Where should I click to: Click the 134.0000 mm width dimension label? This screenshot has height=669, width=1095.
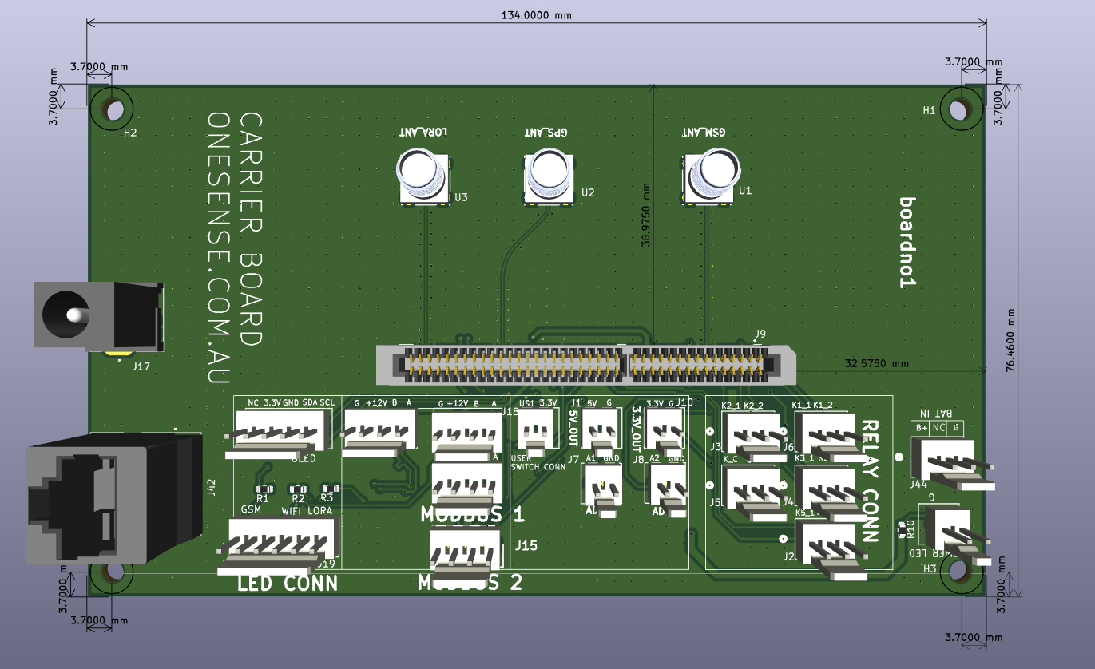(x=536, y=15)
